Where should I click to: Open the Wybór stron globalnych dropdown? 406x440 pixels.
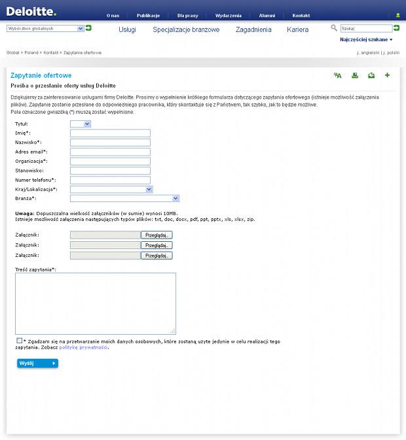click(x=45, y=28)
